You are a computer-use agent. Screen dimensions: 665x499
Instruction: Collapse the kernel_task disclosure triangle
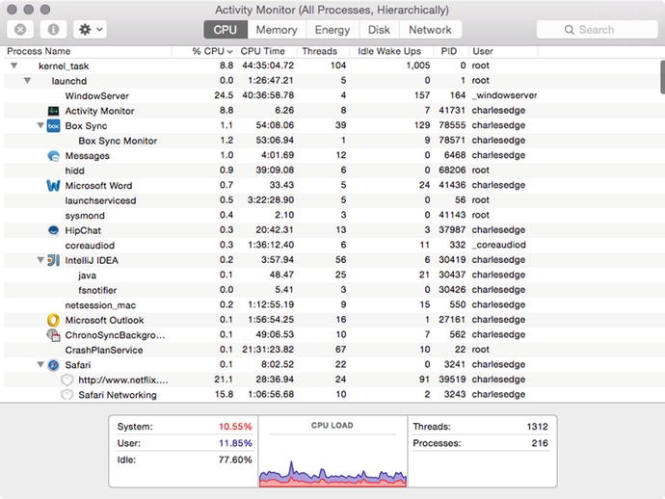[x=14, y=66]
